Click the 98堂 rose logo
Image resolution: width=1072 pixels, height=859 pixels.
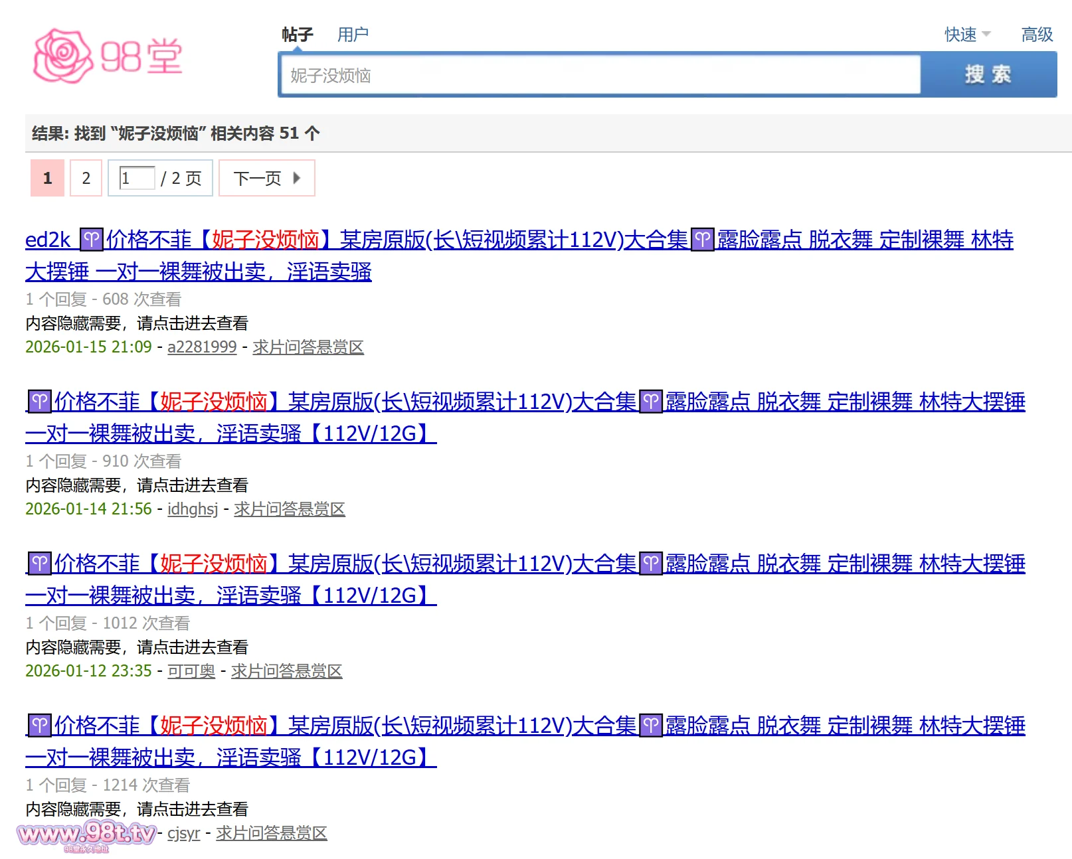pos(108,56)
